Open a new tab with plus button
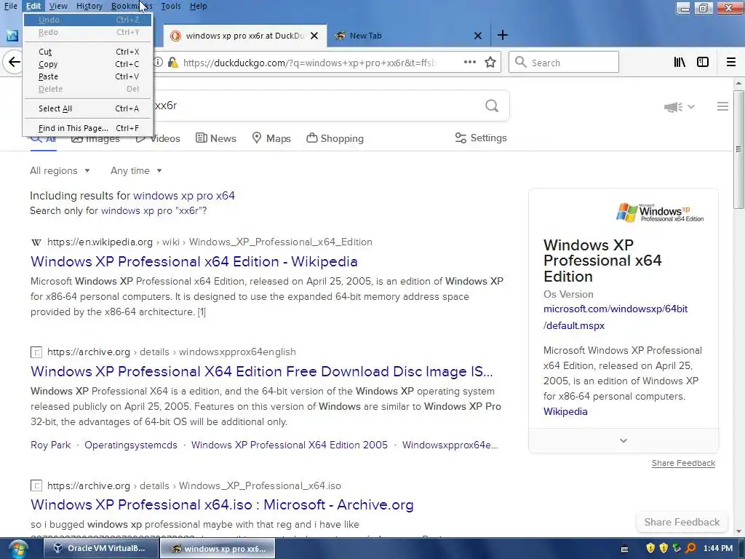Image resolution: width=745 pixels, height=559 pixels. click(x=502, y=35)
